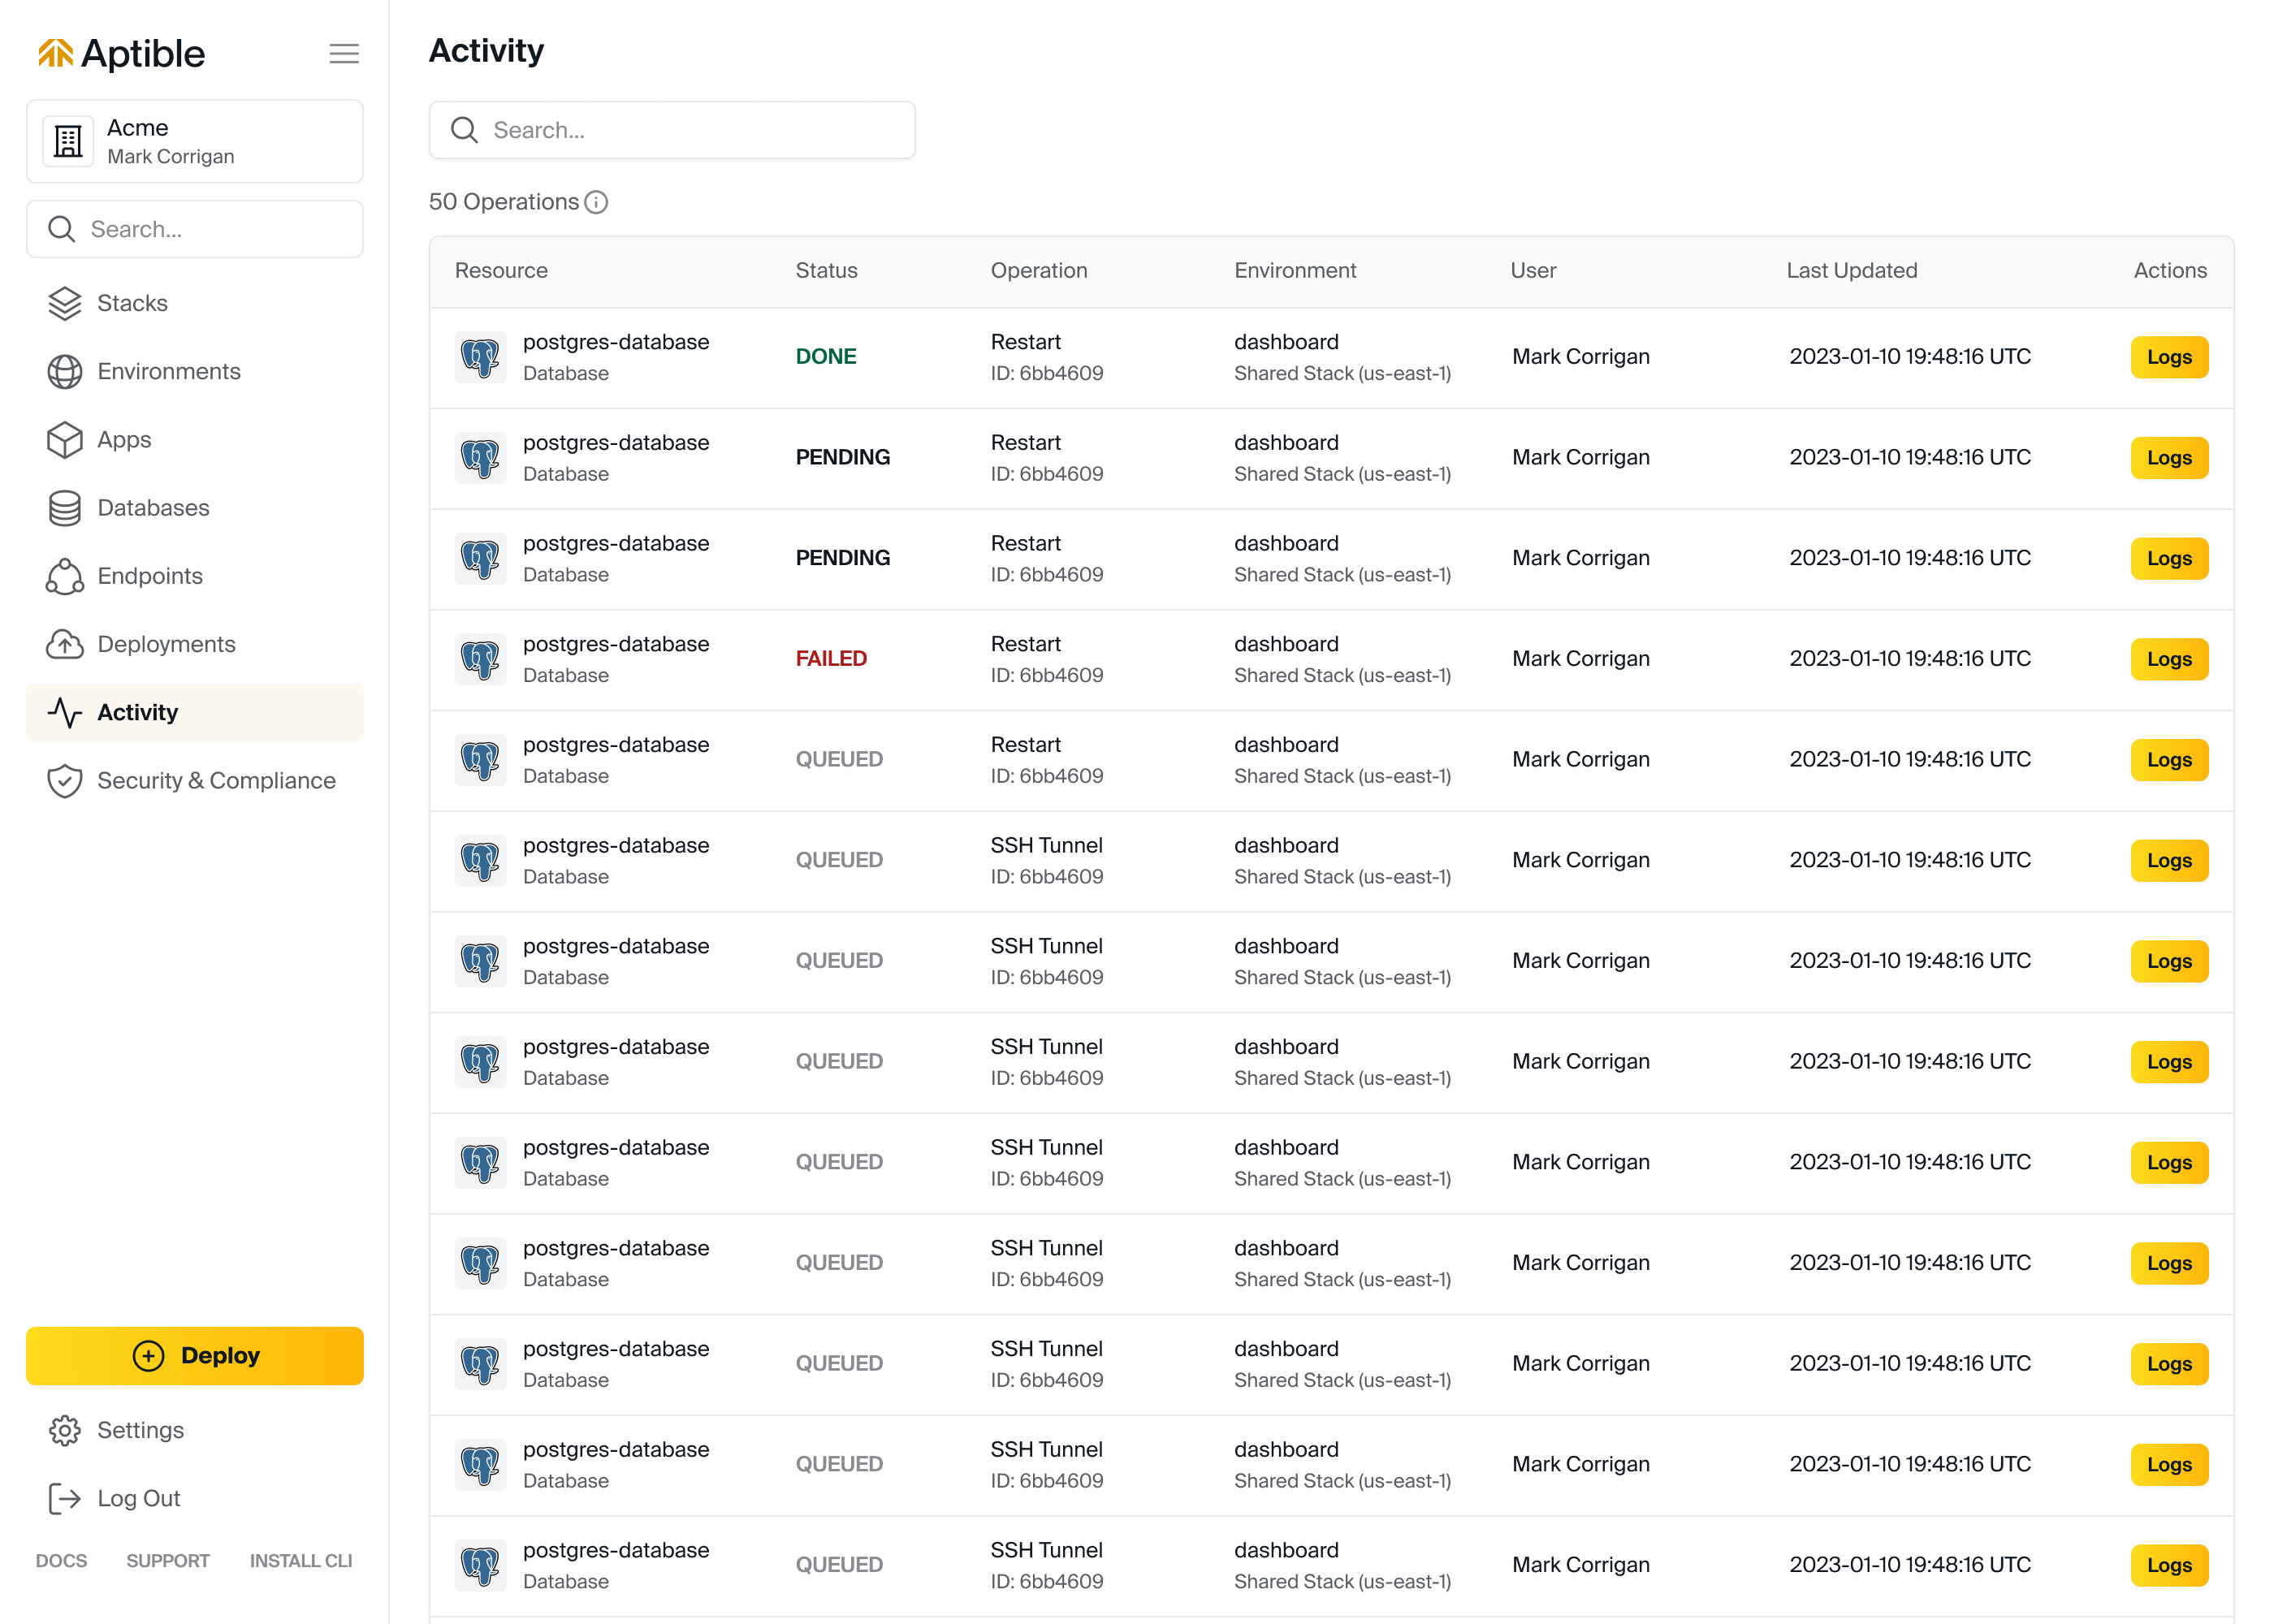Show the info tooltip next to 50 Operations

[597, 202]
